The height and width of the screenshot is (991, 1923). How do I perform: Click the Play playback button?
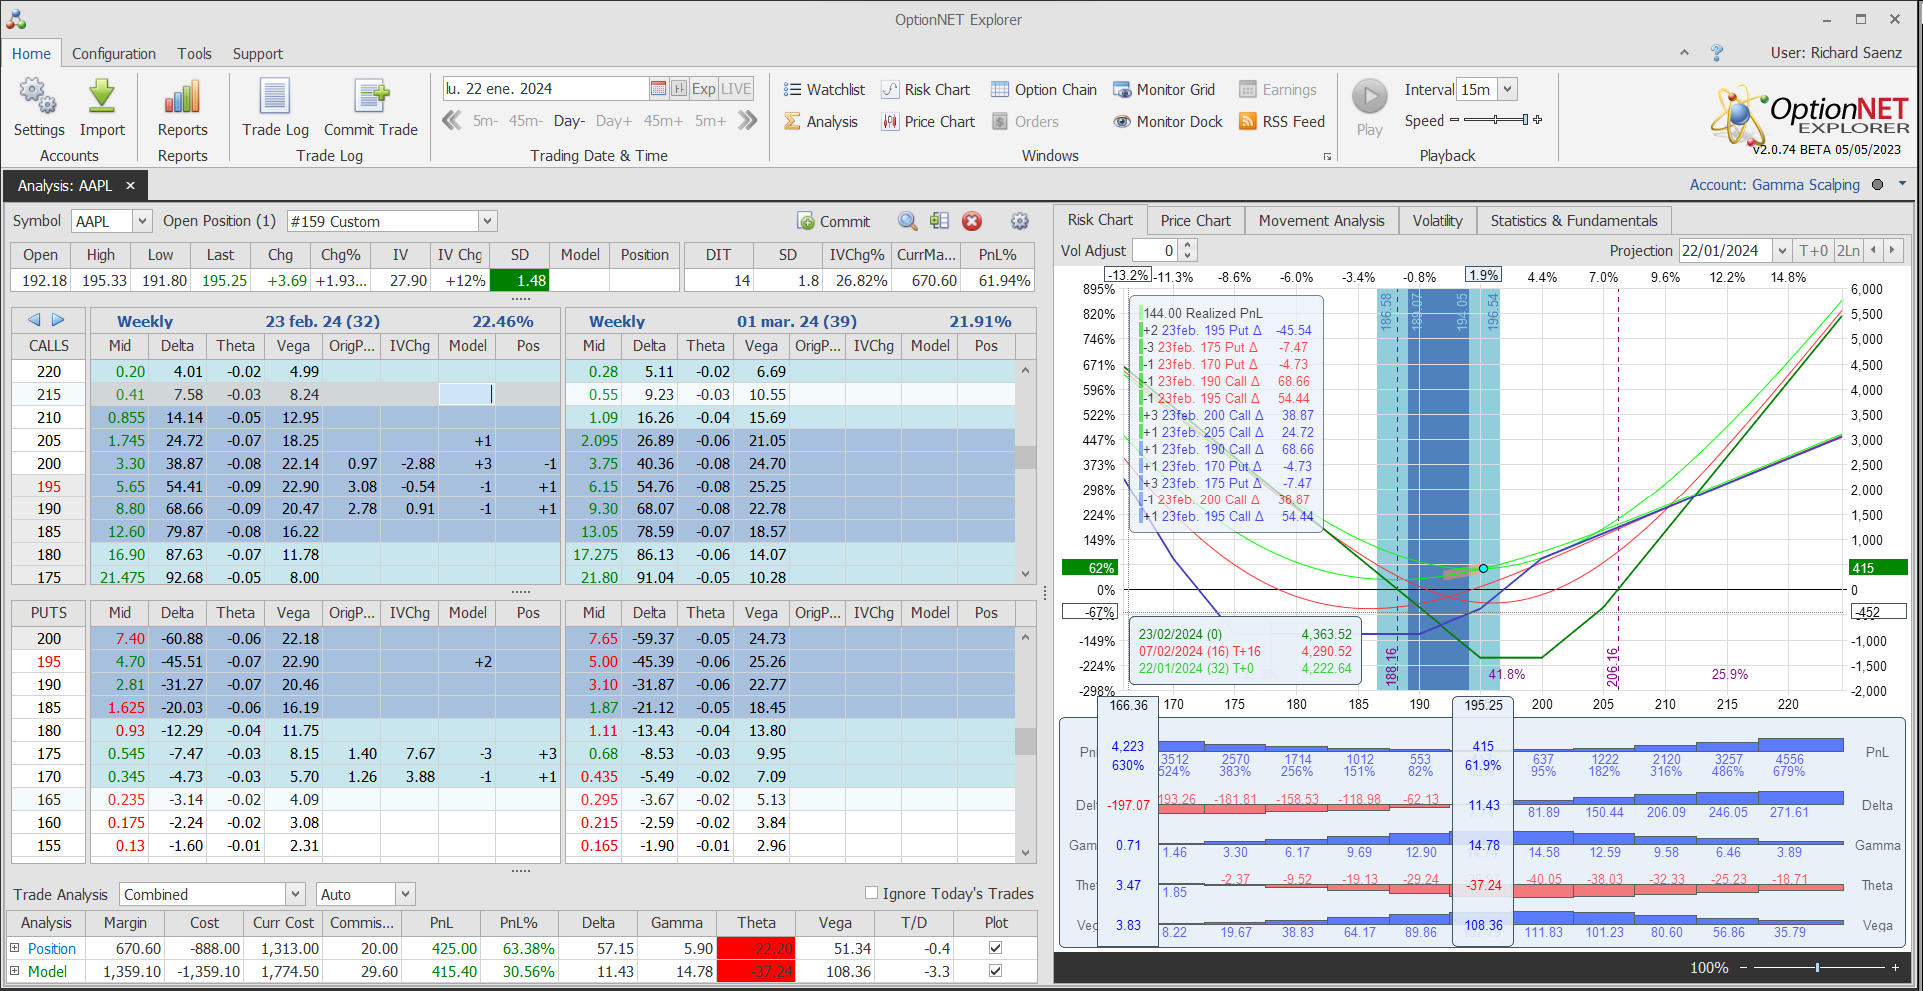click(1370, 108)
